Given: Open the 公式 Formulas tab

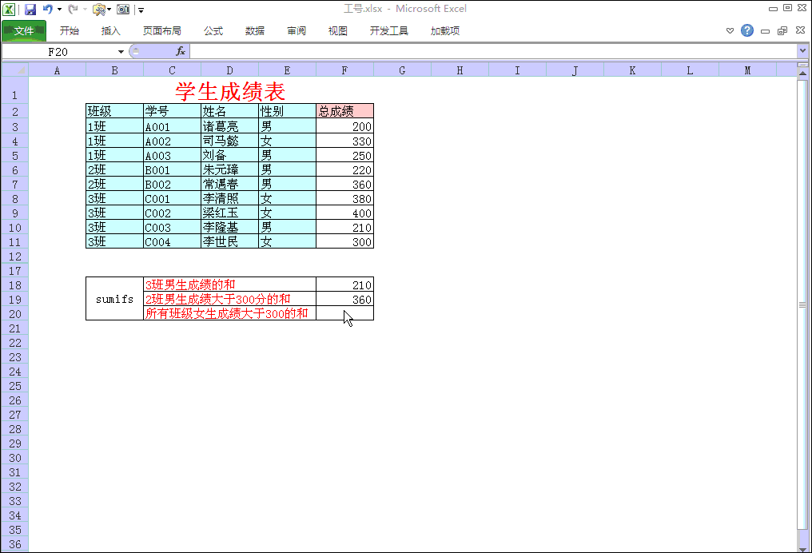Looking at the screenshot, I should (213, 30).
